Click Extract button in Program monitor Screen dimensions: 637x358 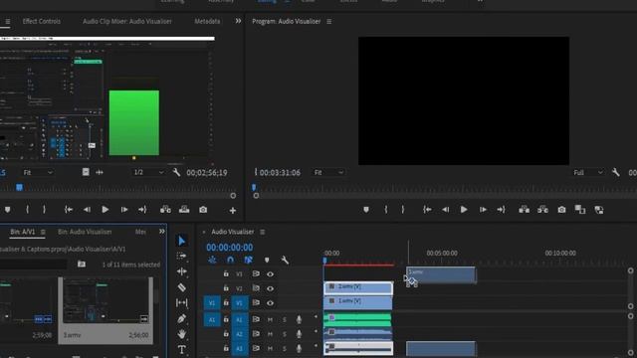point(542,210)
